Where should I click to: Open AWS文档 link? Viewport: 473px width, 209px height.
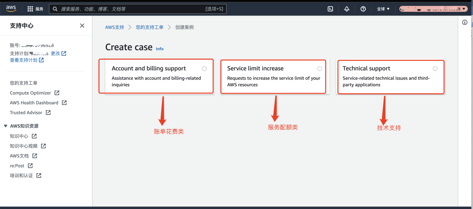point(20,156)
